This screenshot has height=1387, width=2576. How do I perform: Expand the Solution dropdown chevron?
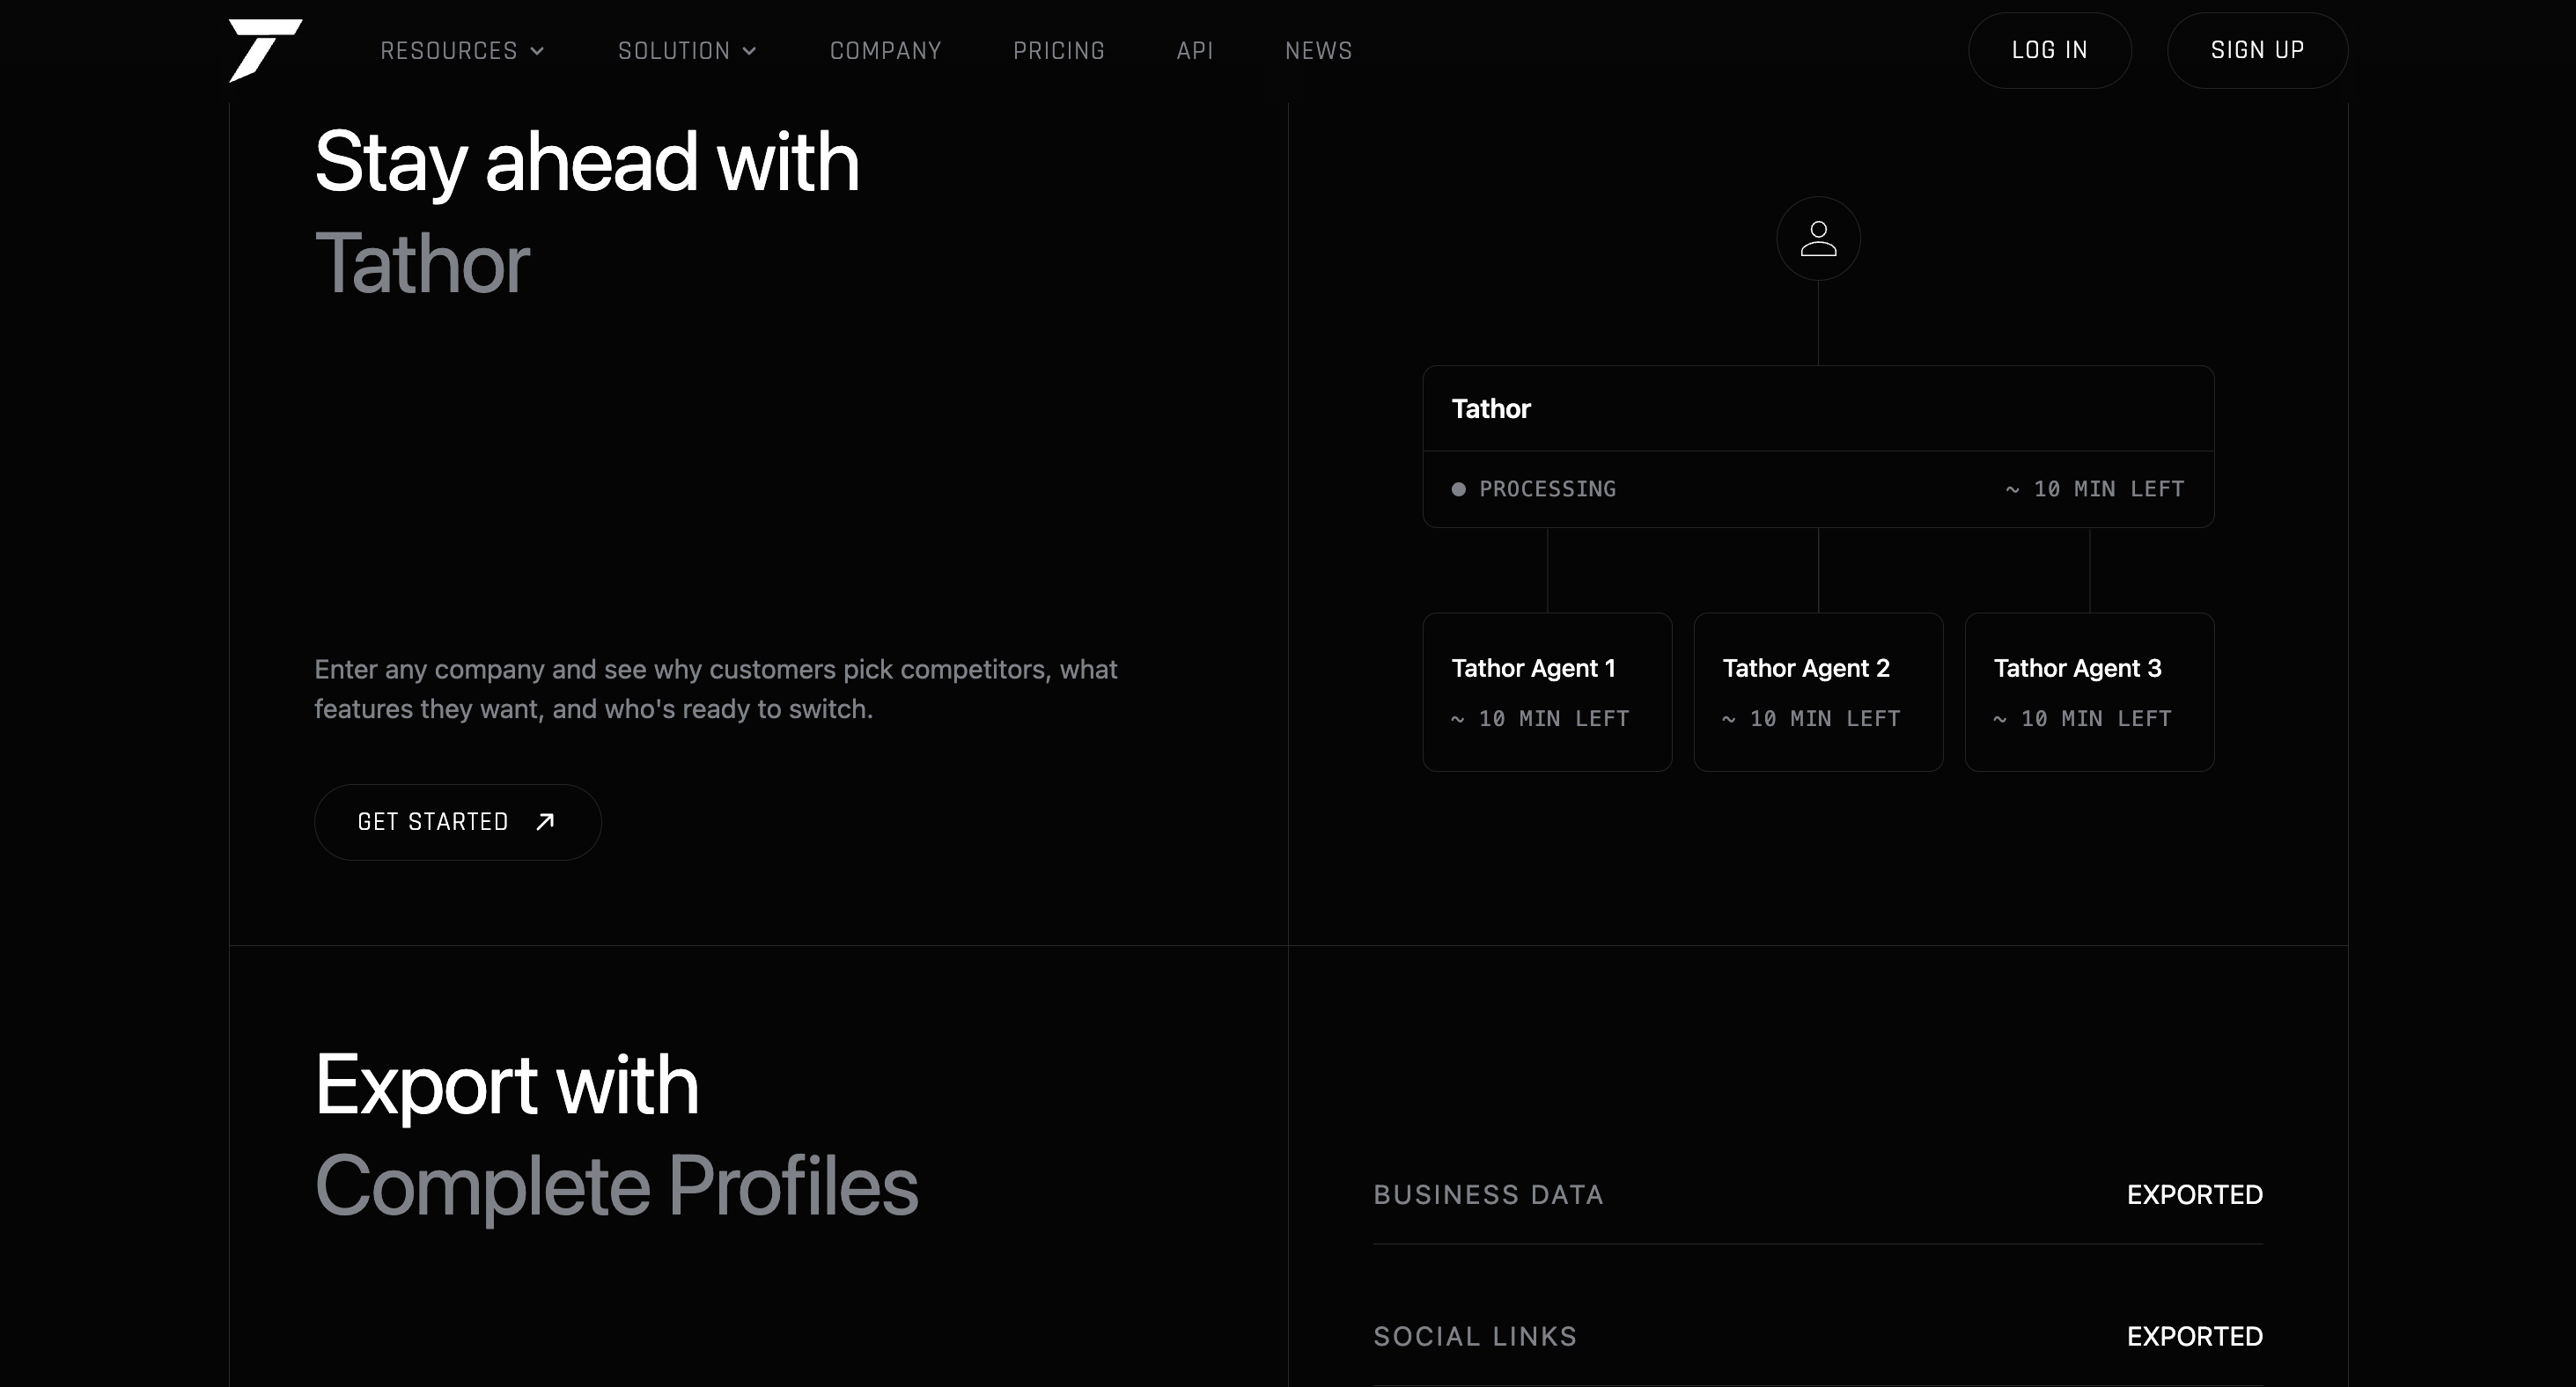tap(749, 51)
